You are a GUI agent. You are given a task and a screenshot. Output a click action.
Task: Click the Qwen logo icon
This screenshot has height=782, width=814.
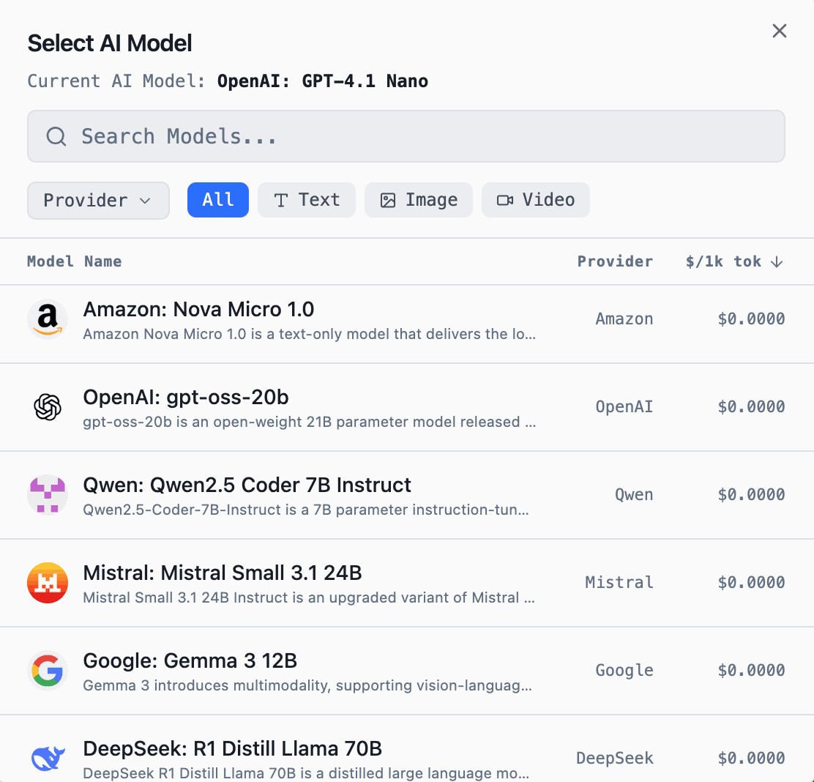(x=48, y=494)
